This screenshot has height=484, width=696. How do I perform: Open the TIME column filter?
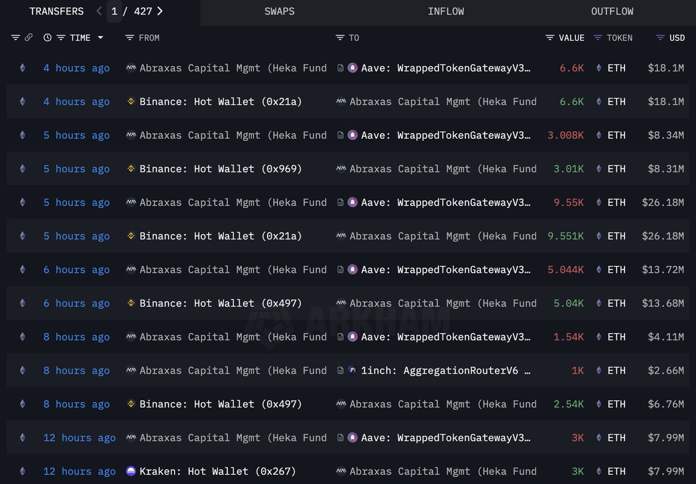[61, 38]
